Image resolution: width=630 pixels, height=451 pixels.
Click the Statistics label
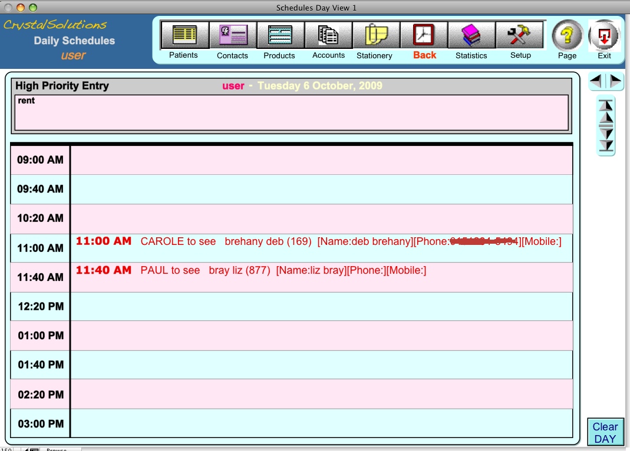[471, 55]
